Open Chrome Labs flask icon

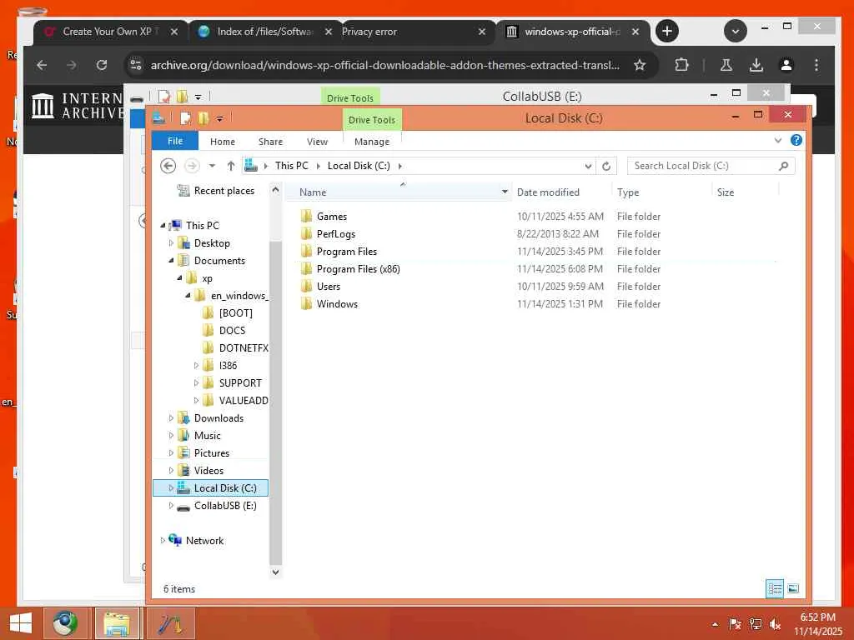point(726,65)
